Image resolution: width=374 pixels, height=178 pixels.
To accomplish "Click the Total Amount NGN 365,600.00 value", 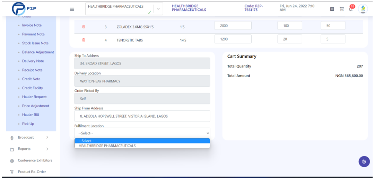I will coord(349,76).
